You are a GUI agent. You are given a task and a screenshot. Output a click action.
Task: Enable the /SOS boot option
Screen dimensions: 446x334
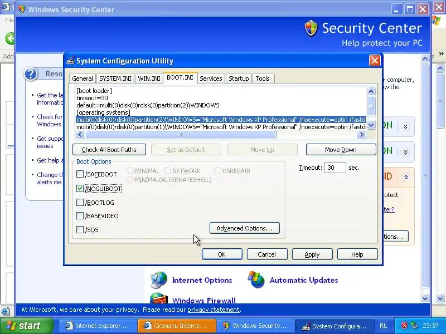(x=80, y=229)
